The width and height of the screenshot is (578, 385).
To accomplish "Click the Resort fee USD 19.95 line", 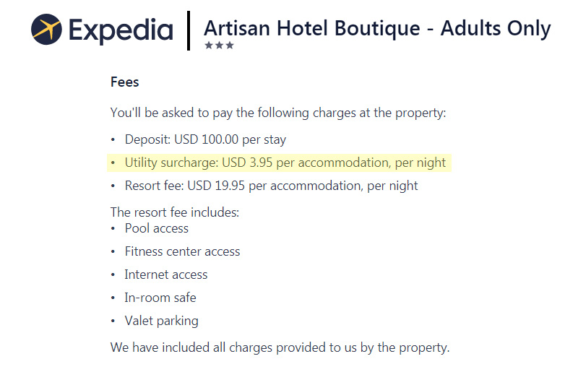I will click(x=272, y=186).
